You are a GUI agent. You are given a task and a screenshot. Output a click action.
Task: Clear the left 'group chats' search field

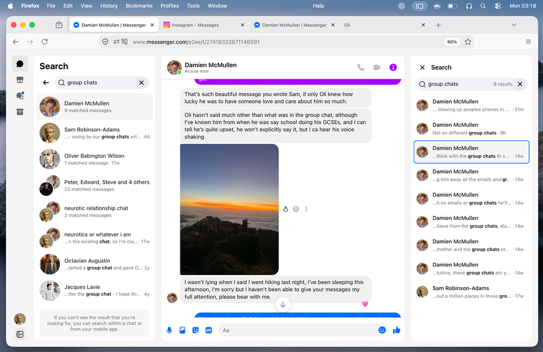coord(141,83)
